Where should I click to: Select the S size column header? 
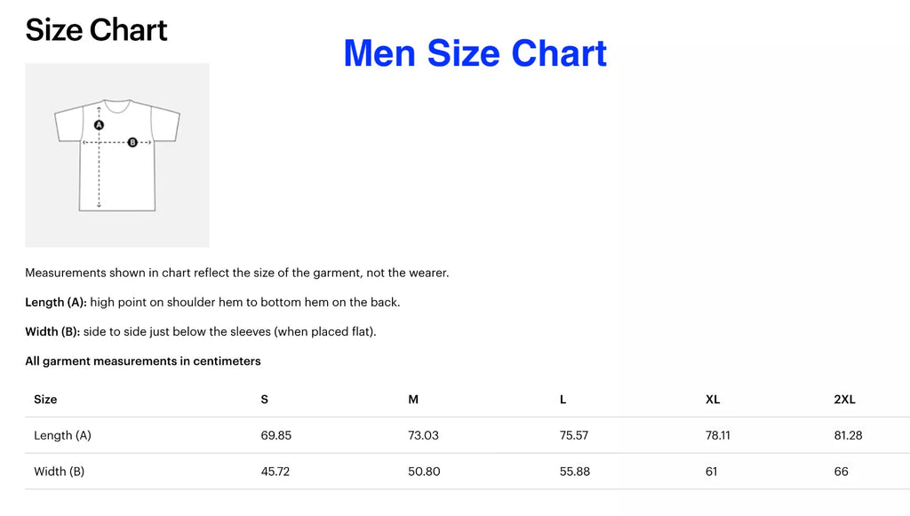click(x=265, y=400)
